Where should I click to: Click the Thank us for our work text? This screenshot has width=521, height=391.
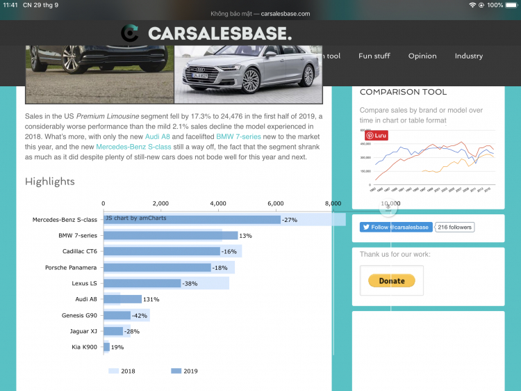tap(395, 254)
